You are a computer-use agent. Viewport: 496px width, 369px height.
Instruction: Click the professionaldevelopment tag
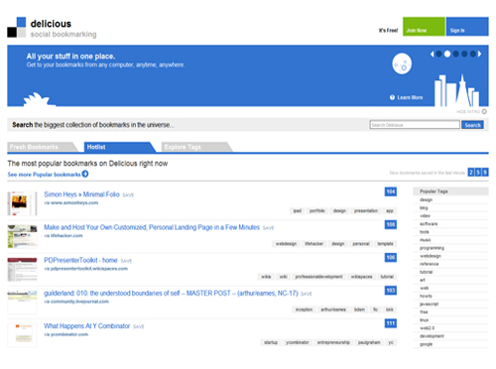pyautogui.click(x=318, y=277)
